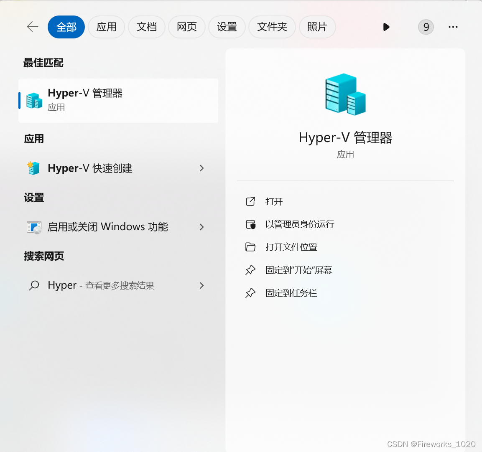Screen dimensions: 482x452
Task: Show more filters with the play arrow
Action: click(x=386, y=27)
